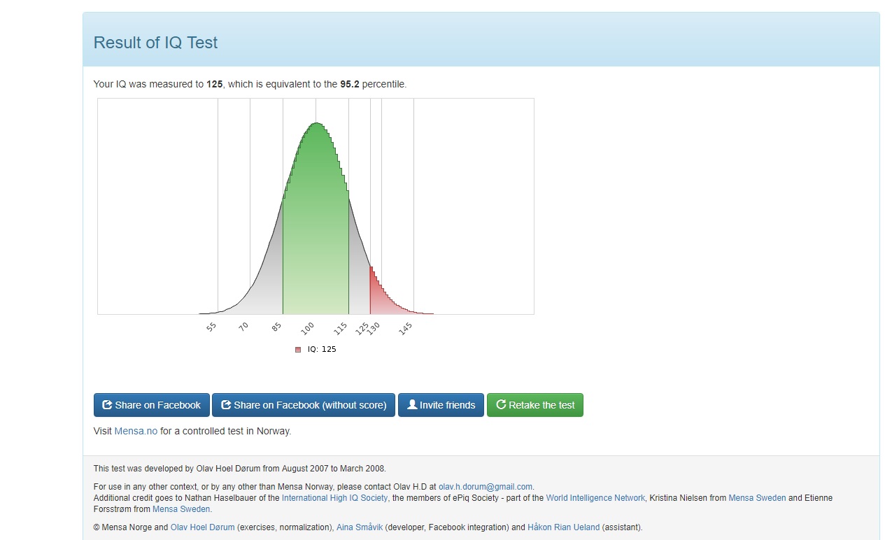
Task: Click the olav.h.dorum@gmail.com email link
Action: click(486, 487)
